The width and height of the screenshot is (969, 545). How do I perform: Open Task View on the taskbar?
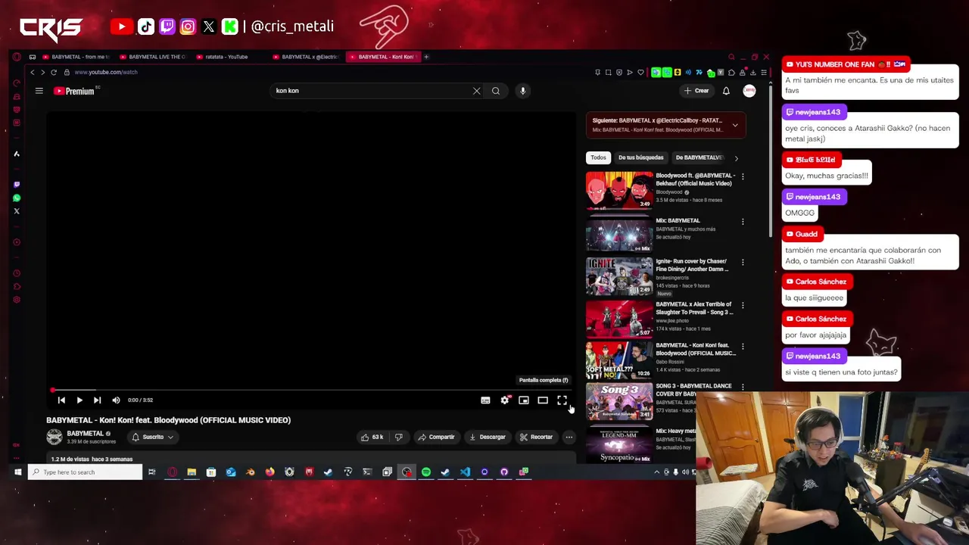(152, 472)
